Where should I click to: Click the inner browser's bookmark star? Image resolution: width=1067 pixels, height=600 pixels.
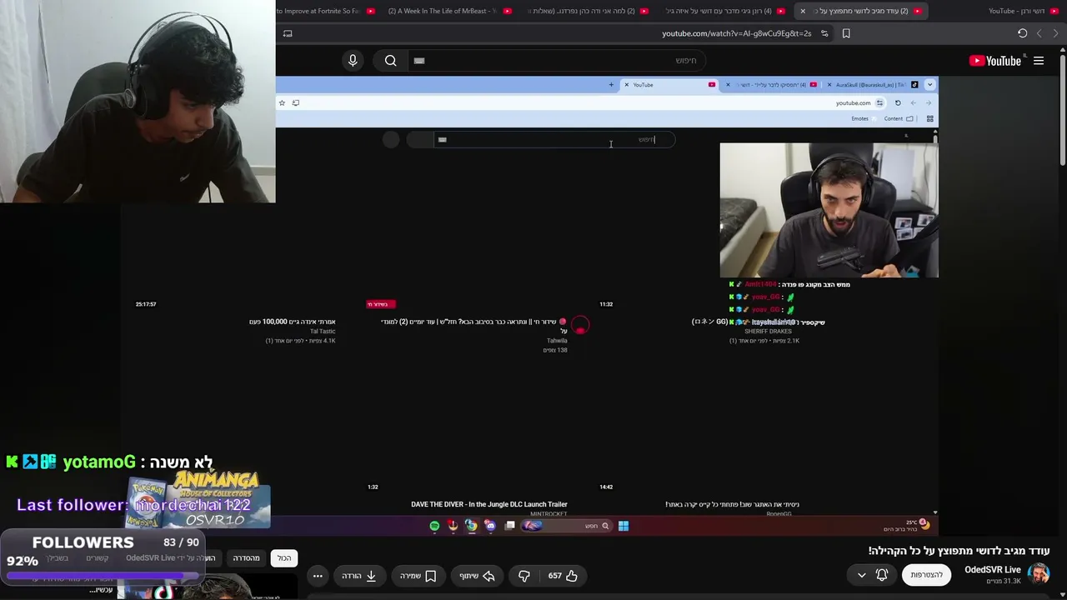(282, 102)
